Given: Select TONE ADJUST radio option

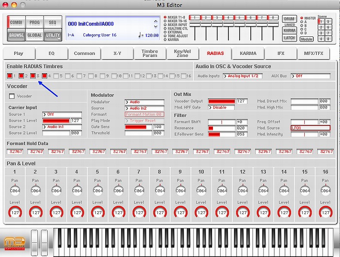Looking at the screenshot, I should (165, 36).
